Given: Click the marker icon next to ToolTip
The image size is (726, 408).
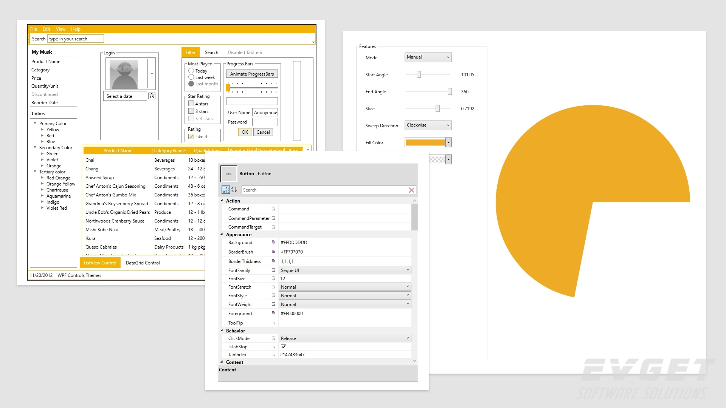Looking at the screenshot, I should [273, 323].
